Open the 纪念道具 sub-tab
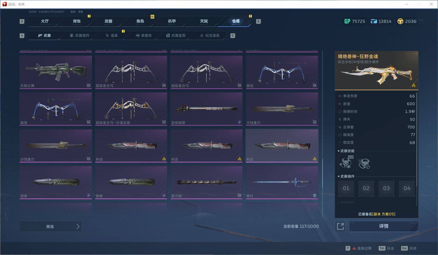 pyautogui.click(x=210, y=36)
